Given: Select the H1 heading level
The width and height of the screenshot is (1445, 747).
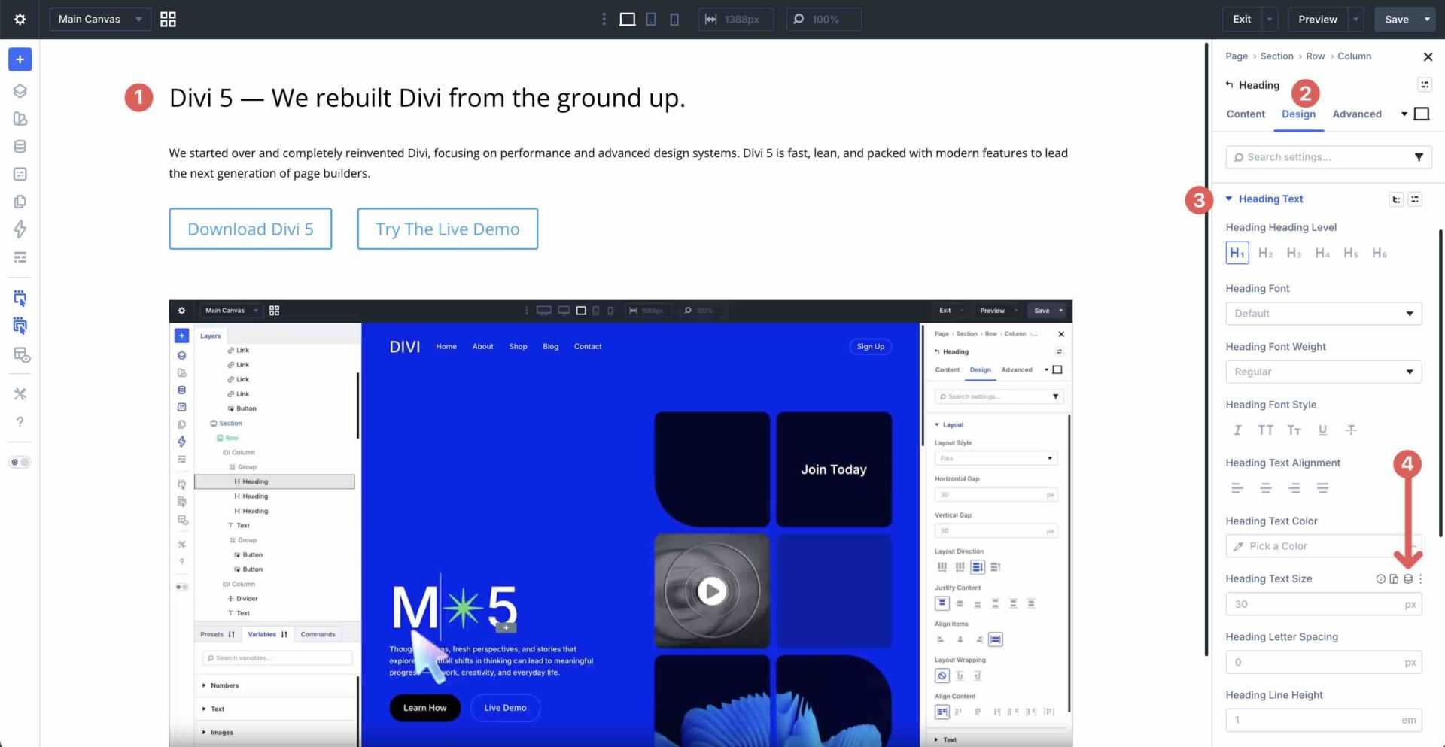Looking at the screenshot, I should point(1237,253).
